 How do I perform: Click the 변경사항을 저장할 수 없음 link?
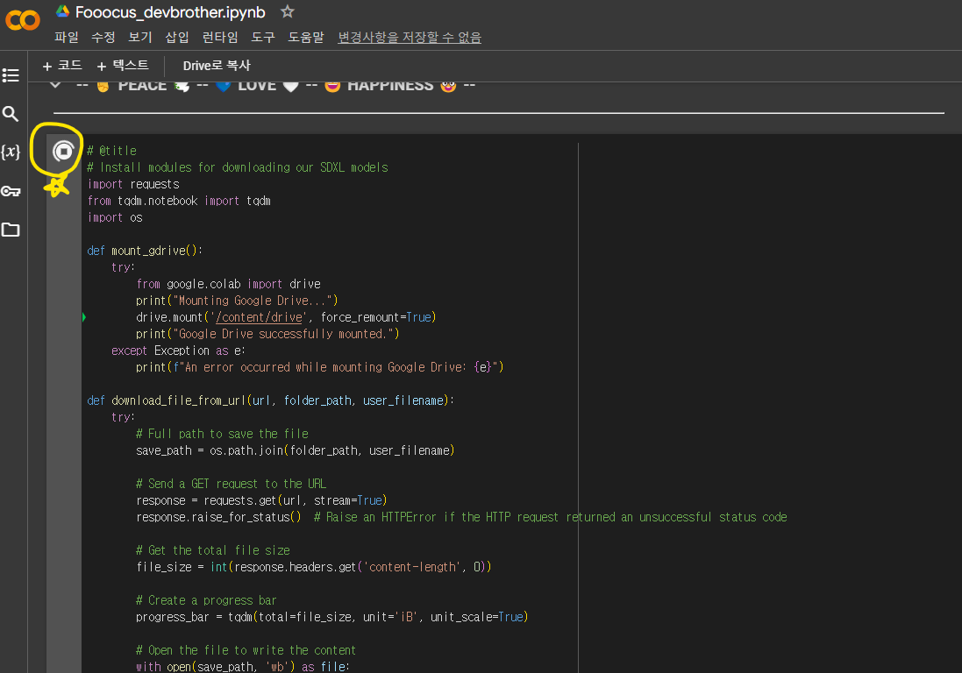(x=410, y=38)
